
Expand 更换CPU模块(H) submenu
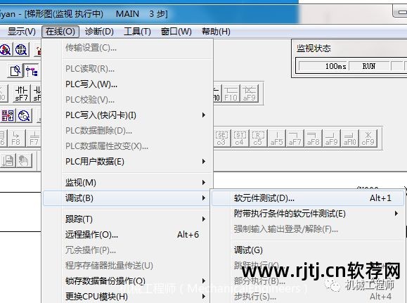pyautogui.click(x=127, y=297)
